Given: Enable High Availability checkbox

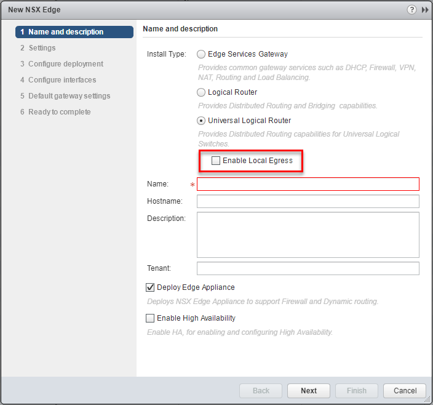Looking at the screenshot, I should (150, 318).
